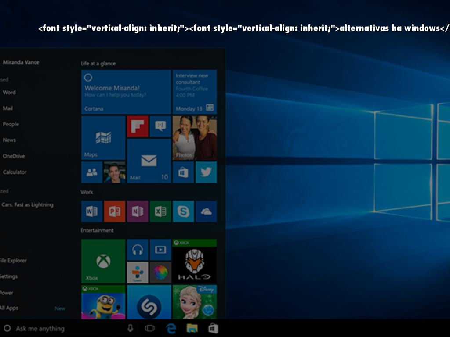Image resolution: width=450 pixels, height=337 pixels.
Task: Select Miranda Vance account name
Action: [21, 62]
